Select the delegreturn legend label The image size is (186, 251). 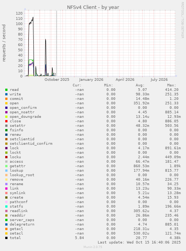coord(22,224)
